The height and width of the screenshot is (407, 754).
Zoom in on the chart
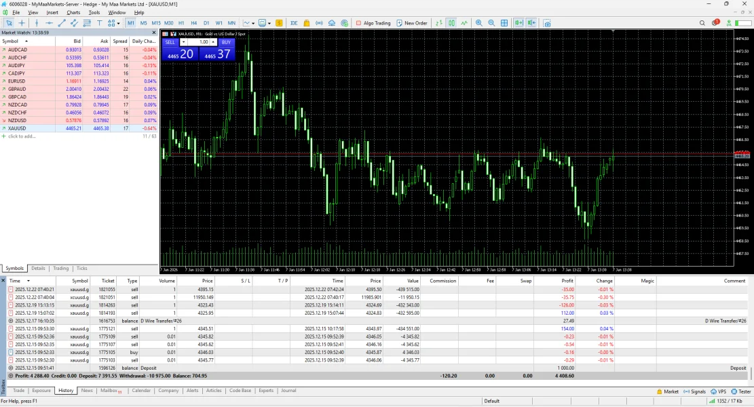point(479,23)
